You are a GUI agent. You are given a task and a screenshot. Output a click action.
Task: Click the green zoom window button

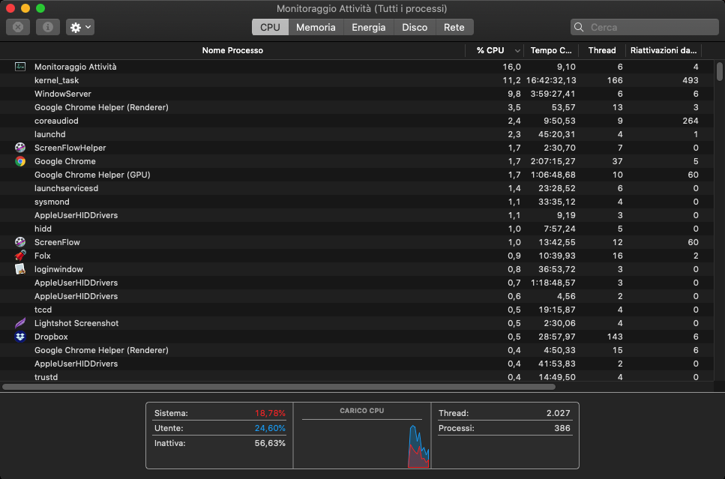click(x=40, y=7)
